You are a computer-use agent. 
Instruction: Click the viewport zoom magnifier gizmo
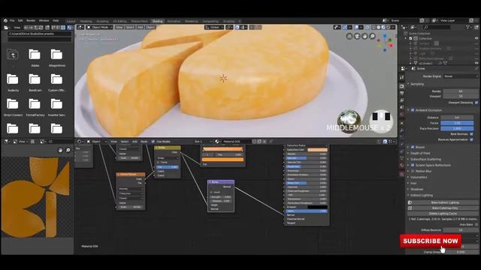[x=372, y=37]
